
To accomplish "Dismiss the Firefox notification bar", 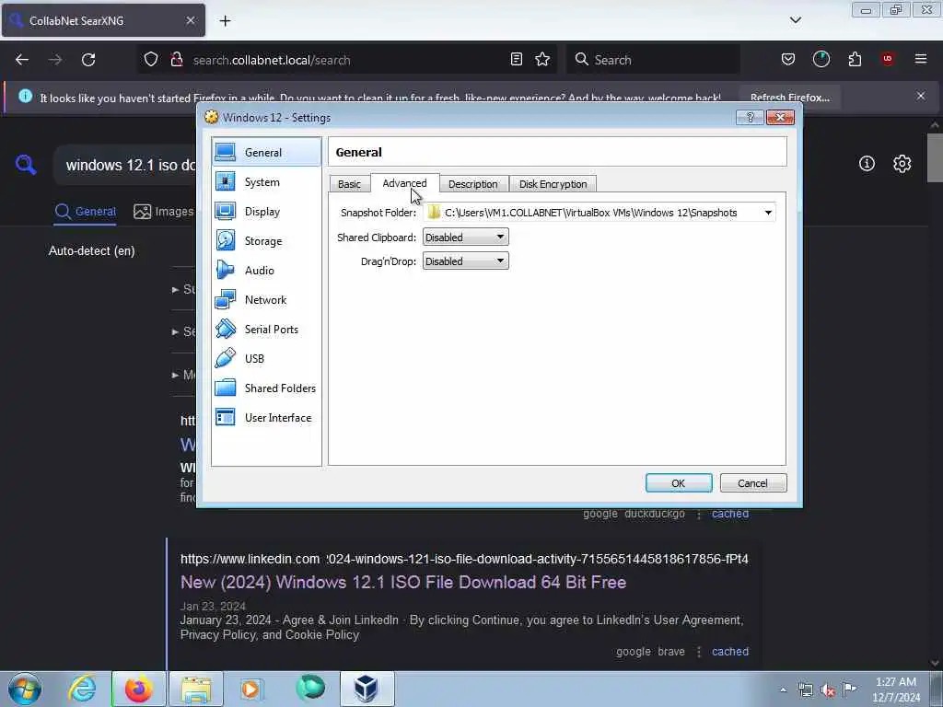I will click(x=921, y=96).
